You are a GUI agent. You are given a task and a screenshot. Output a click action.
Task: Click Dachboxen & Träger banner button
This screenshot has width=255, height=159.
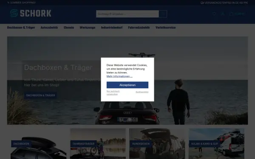pos(41,95)
